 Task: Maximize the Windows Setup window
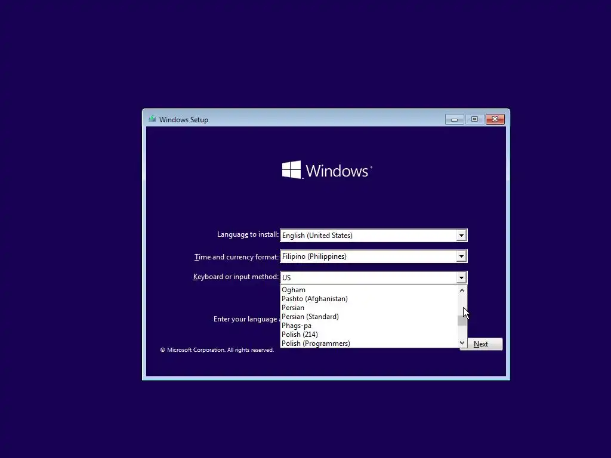click(474, 119)
